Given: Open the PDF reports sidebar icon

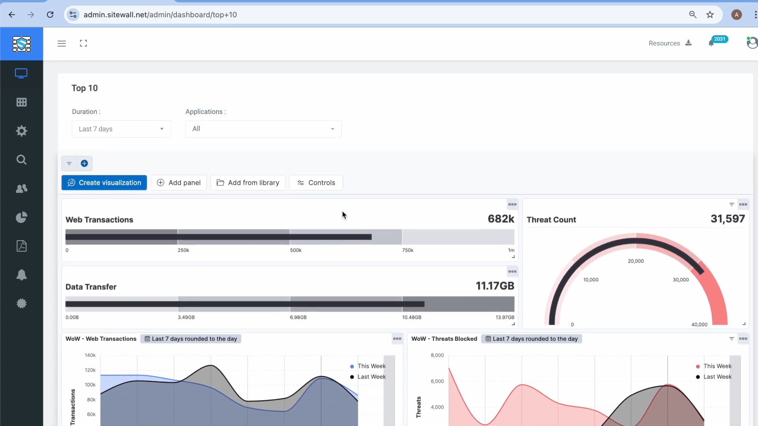Looking at the screenshot, I should click(x=21, y=246).
